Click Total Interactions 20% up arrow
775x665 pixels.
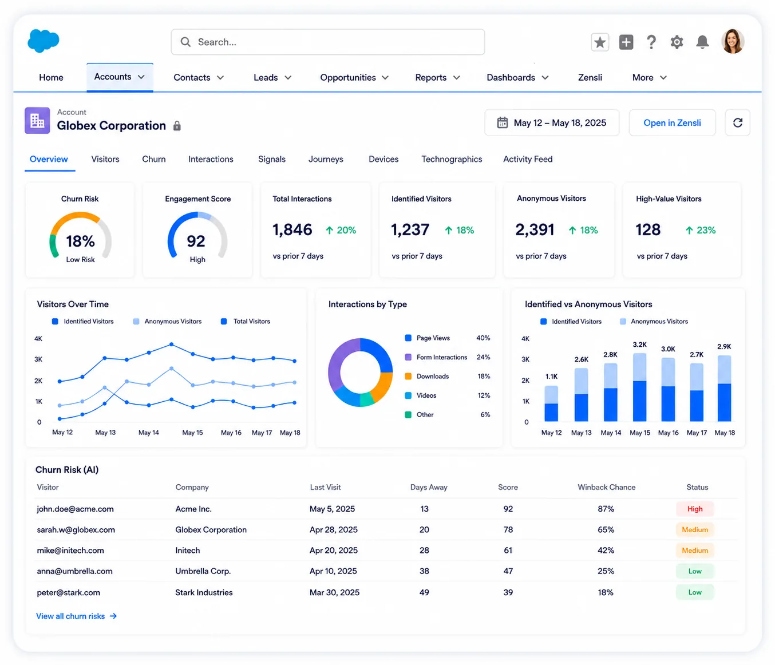(x=329, y=230)
